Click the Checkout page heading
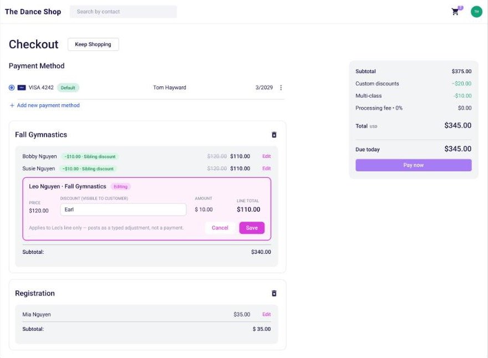 coord(34,44)
